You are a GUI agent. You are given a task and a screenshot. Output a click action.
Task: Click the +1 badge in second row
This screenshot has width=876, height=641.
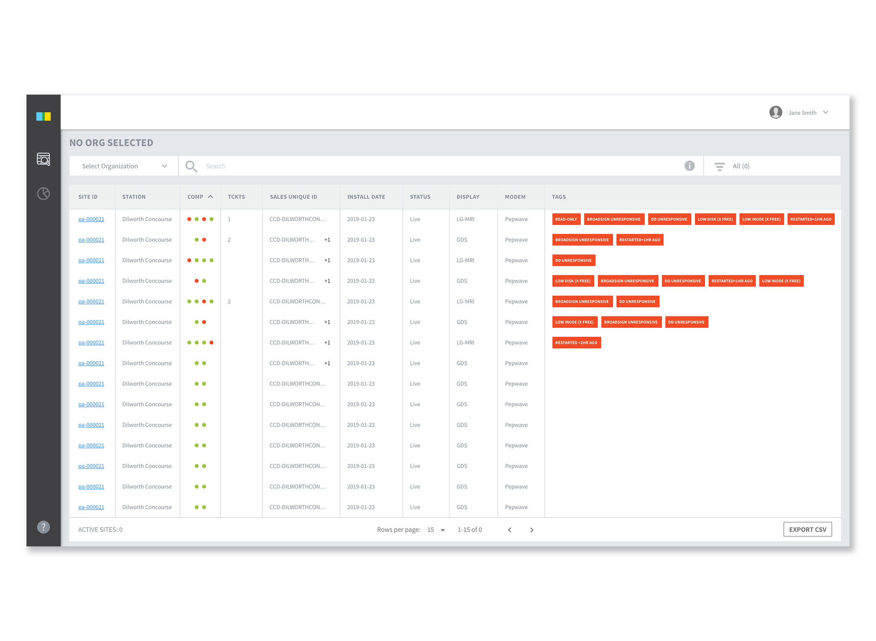click(x=327, y=240)
